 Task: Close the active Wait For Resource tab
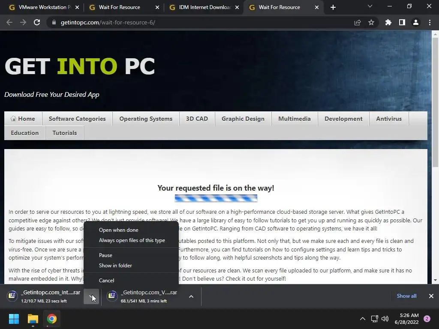pos(317,7)
